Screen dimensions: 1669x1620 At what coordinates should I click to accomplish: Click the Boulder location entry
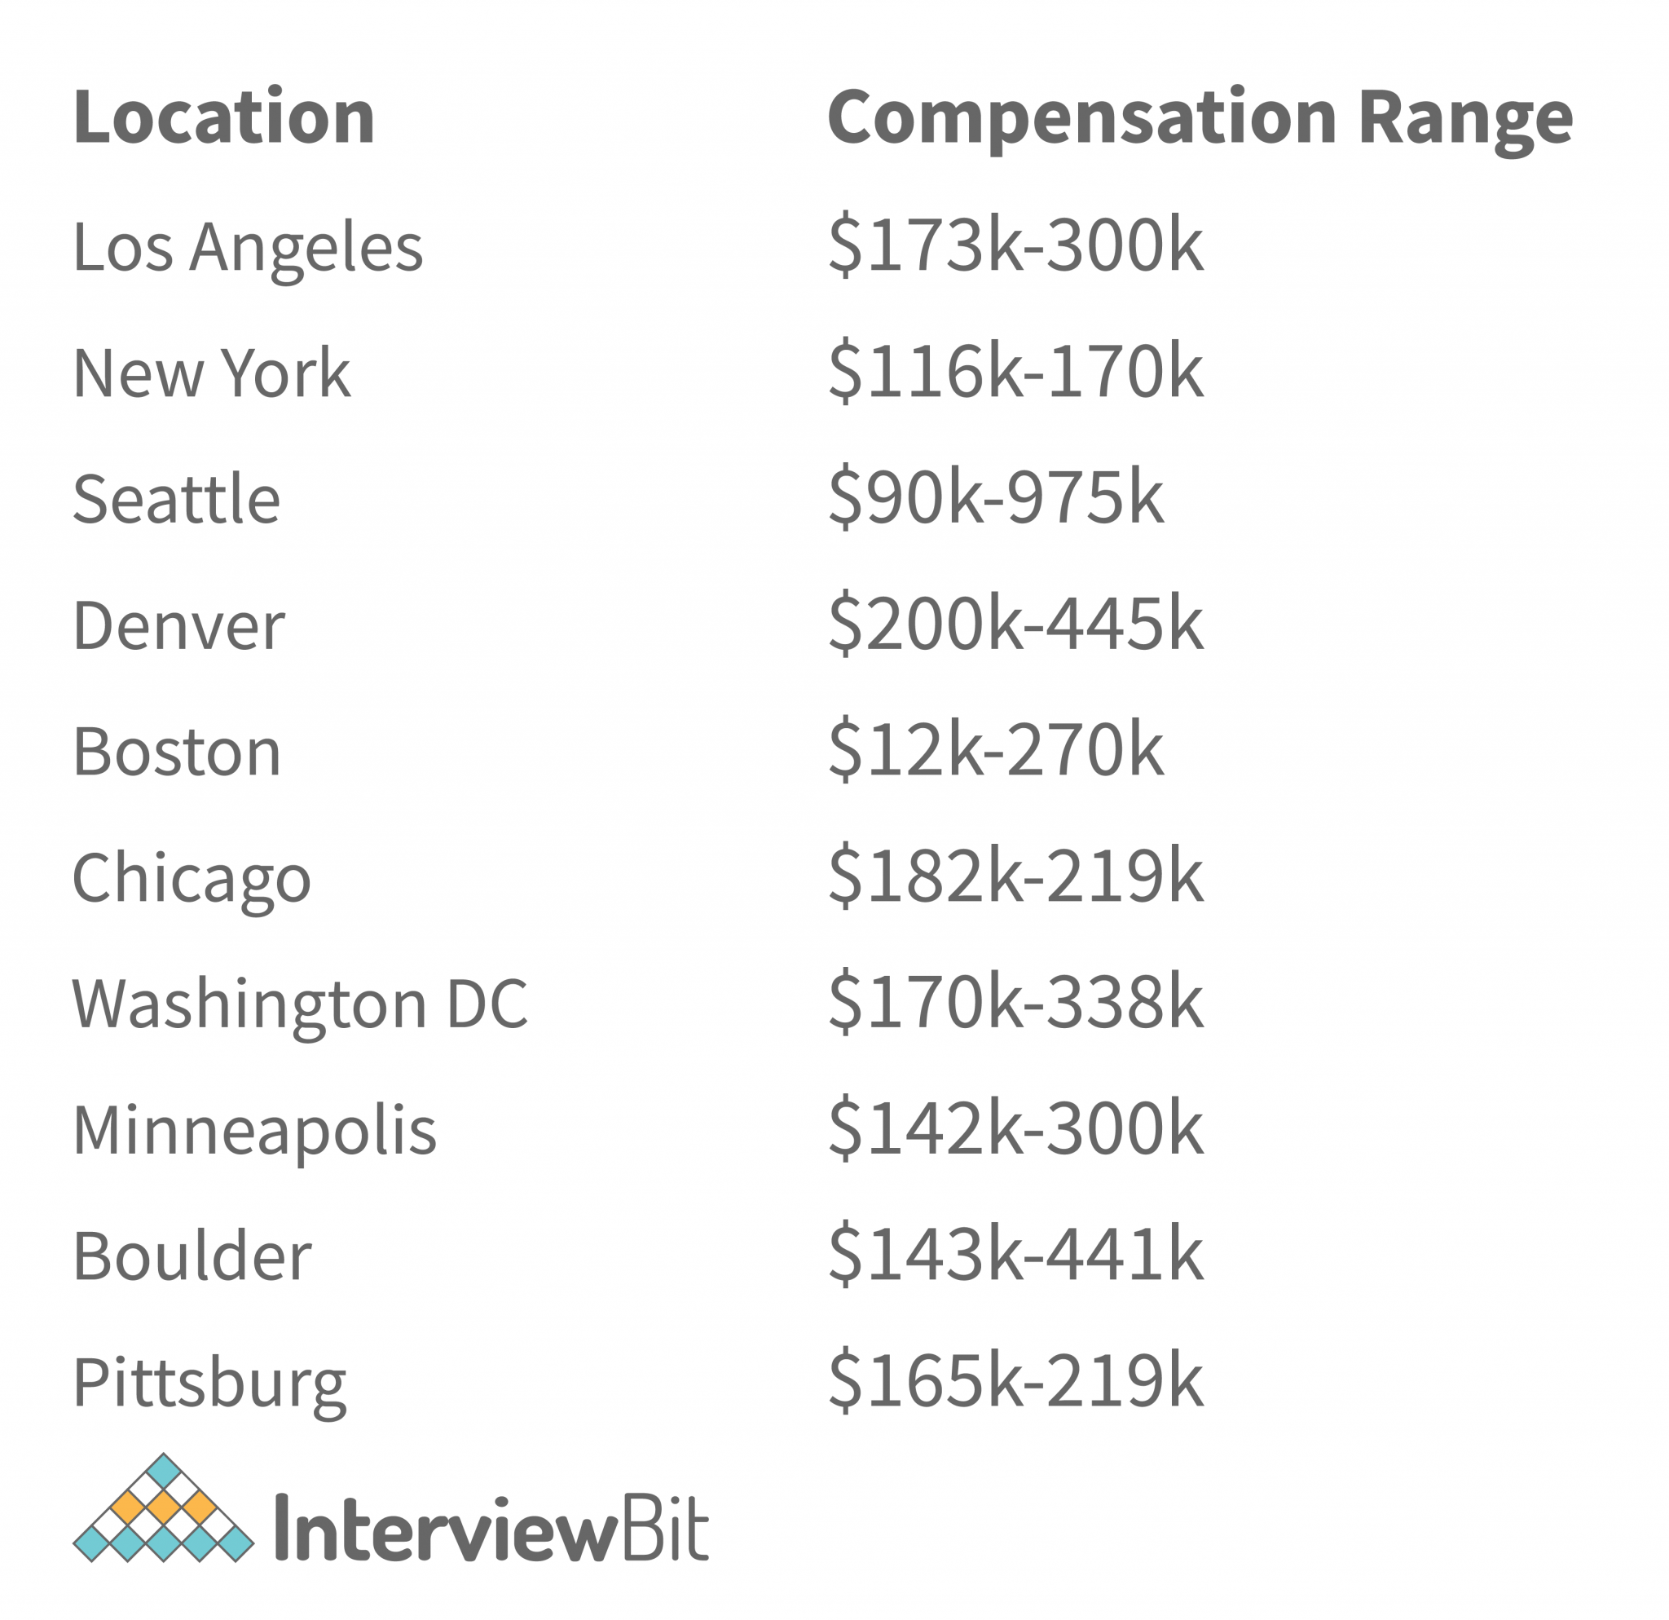tap(192, 1256)
